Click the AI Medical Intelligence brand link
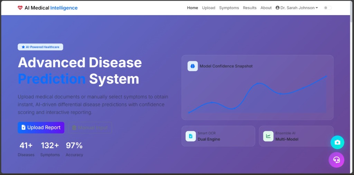354x175 pixels. coord(48,8)
